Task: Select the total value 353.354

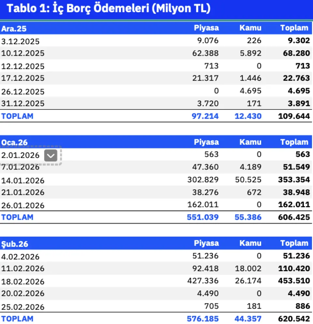Action: point(294,180)
